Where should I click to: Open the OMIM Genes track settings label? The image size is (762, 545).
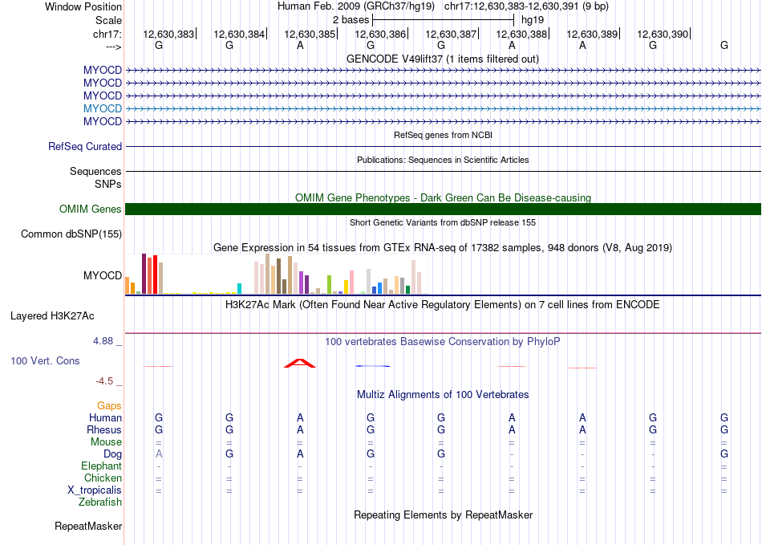pos(91,209)
